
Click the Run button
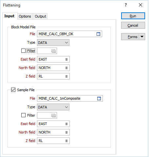tap(133, 16)
